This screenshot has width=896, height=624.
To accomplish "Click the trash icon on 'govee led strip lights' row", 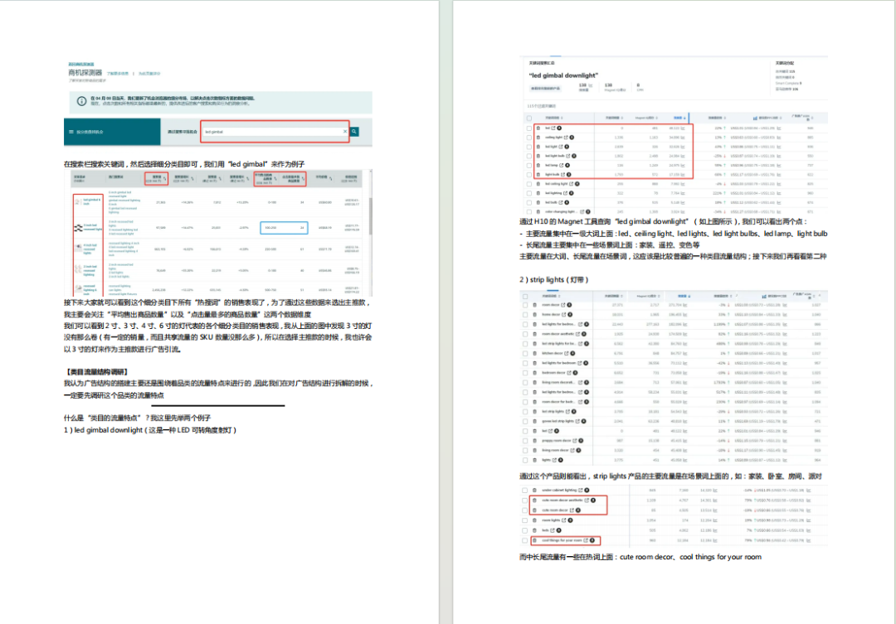I will point(535,421).
